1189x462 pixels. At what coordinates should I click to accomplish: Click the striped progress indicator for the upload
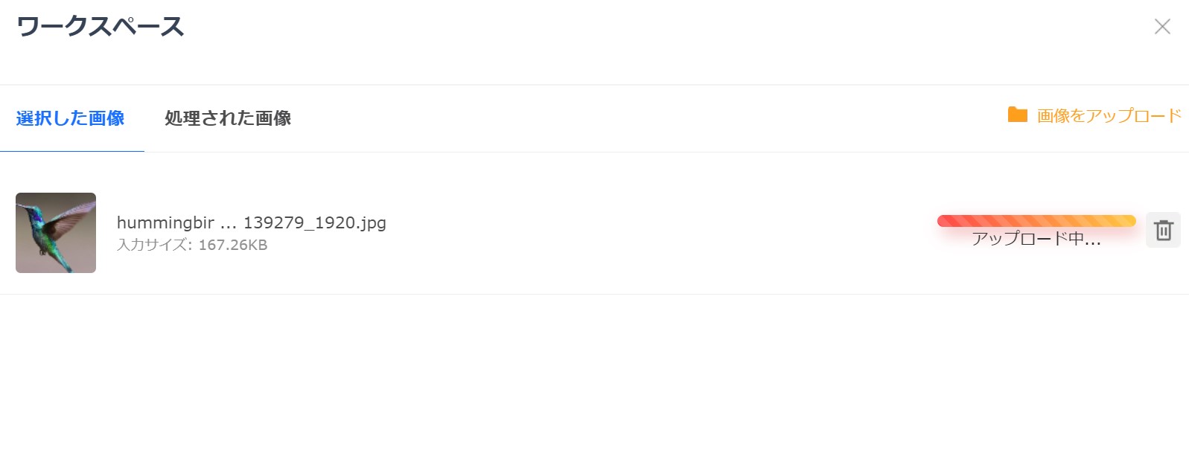[1036, 220]
